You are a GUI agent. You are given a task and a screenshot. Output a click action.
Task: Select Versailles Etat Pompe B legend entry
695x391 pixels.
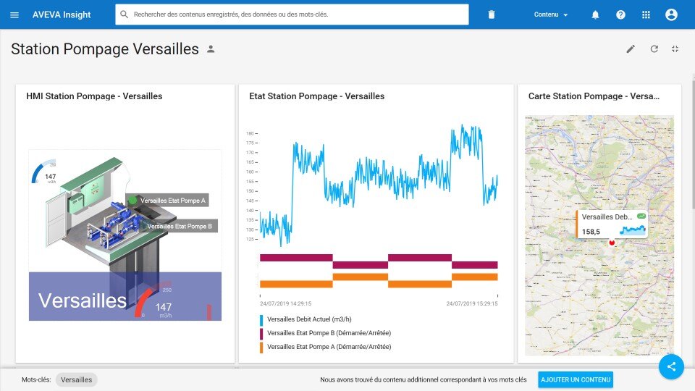click(x=329, y=333)
